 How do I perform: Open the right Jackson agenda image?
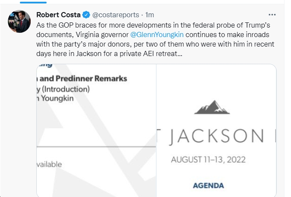[217, 131]
